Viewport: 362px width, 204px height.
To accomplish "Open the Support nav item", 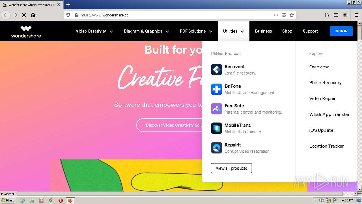I will pyautogui.click(x=310, y=31).
